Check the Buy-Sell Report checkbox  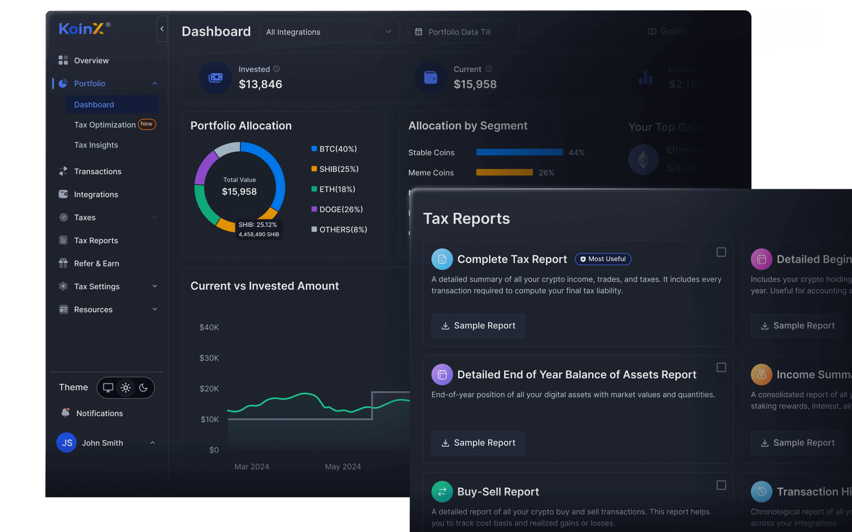click(721, 486)
